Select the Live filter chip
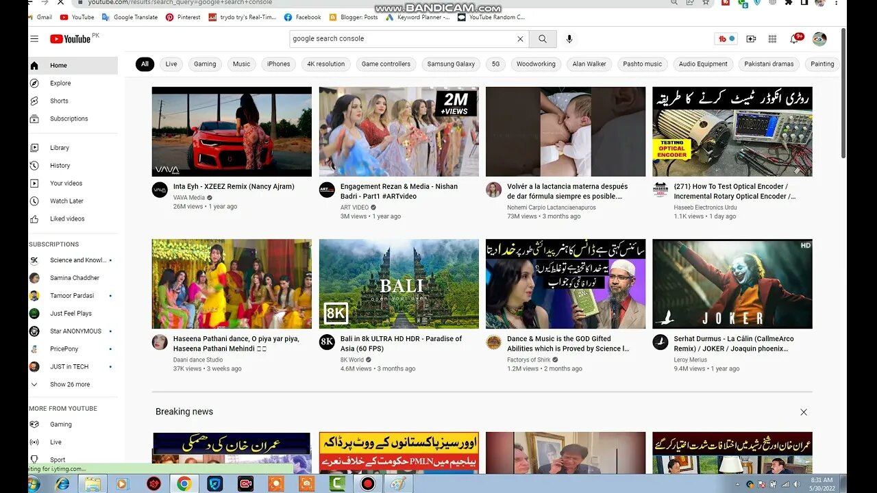The height and width of the screenshot is (493, 877). pyautogui.click(x=171, y=64)
